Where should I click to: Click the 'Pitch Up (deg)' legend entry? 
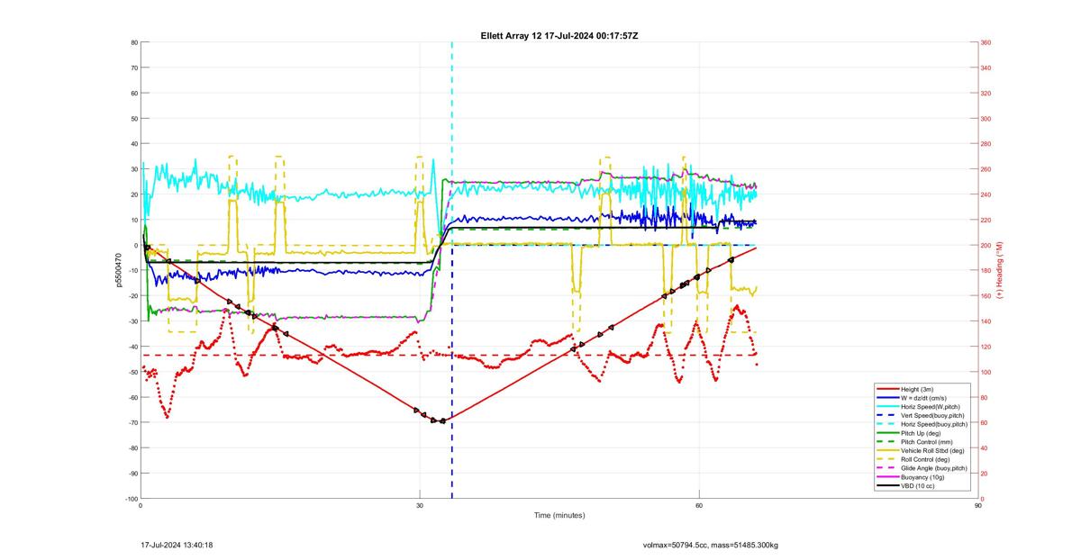click(922, 432)
